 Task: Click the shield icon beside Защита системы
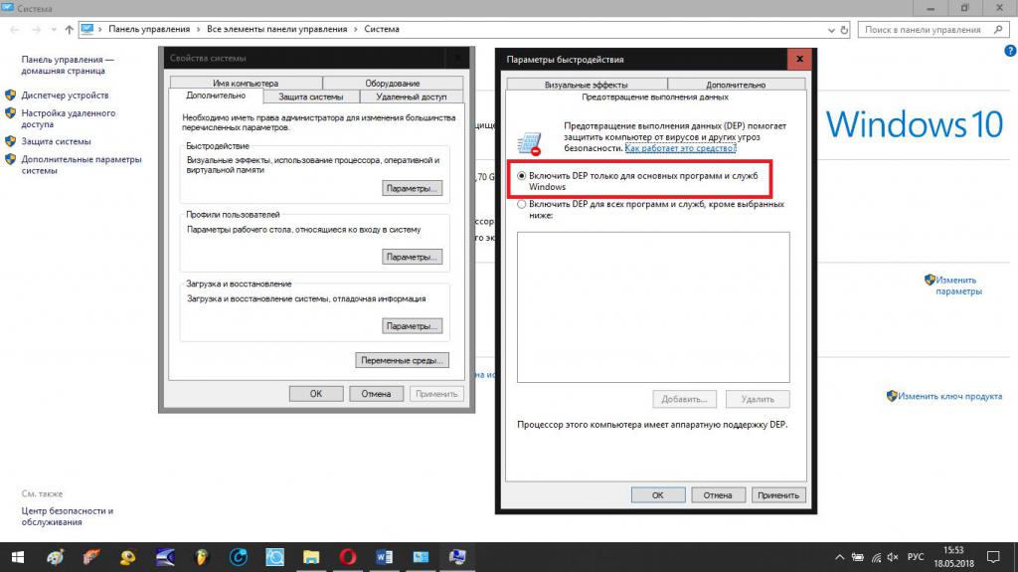tap(10, 141)
